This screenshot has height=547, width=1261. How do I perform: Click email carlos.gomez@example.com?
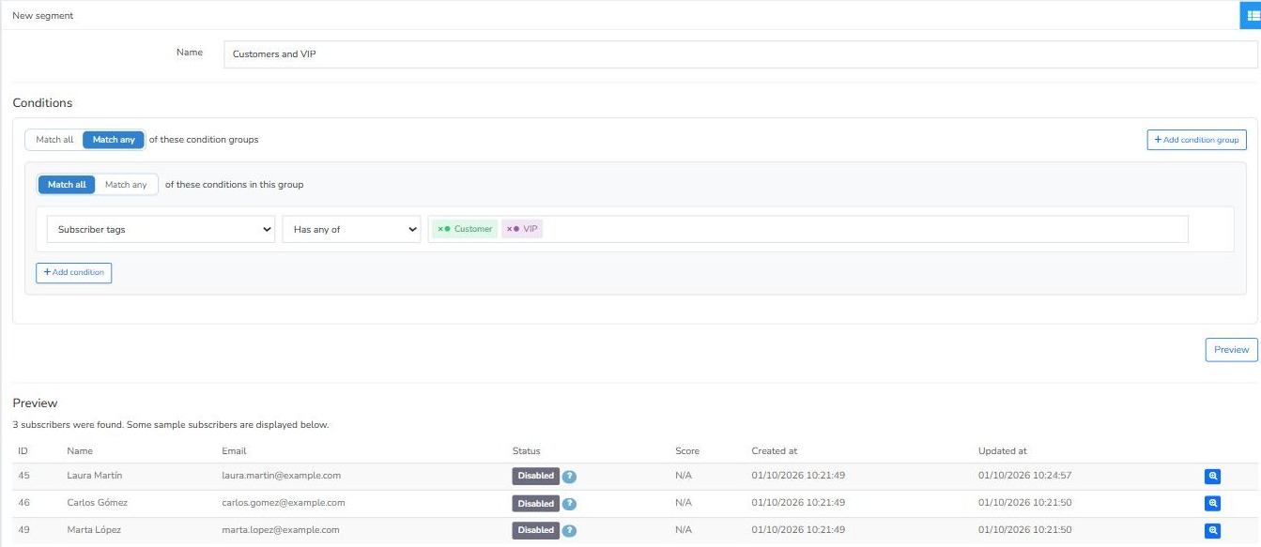click(x=284, y=503)
